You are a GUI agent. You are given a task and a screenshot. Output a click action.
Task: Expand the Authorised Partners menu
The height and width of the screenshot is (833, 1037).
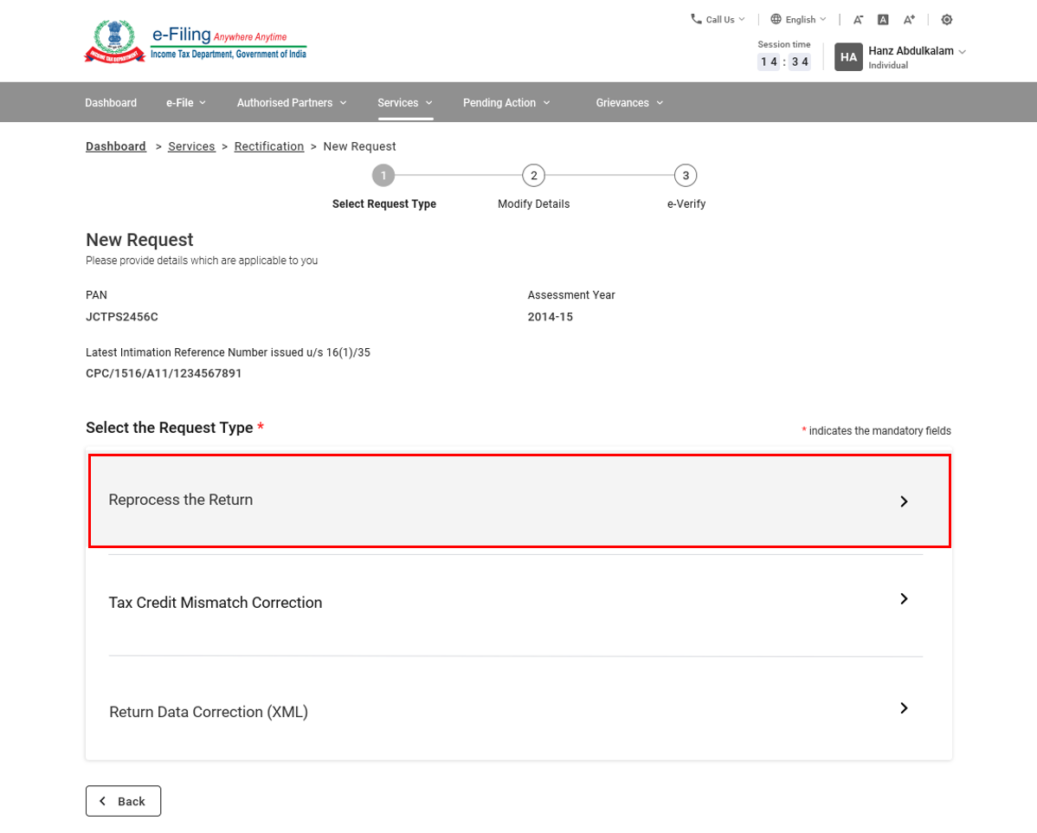pyautogui.click(x=292, y=103)
